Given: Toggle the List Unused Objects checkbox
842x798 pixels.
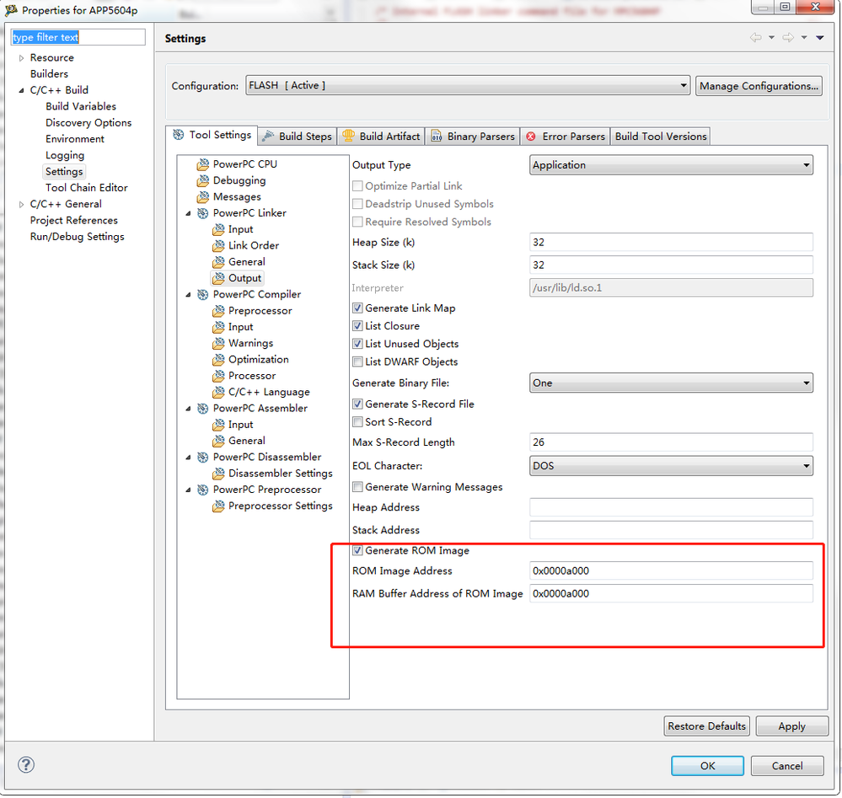Looking at the screenshot, I should (x=357, y=344).
